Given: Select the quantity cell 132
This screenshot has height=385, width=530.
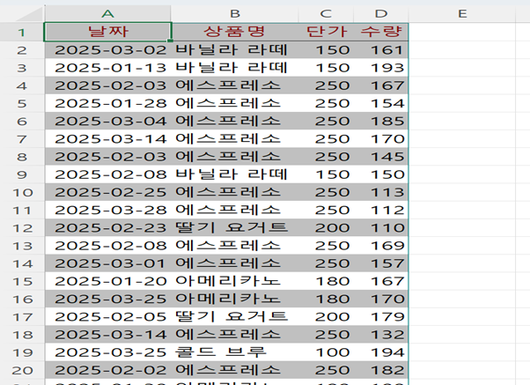Looking at the screenshot, I should (x=381, y=335).
